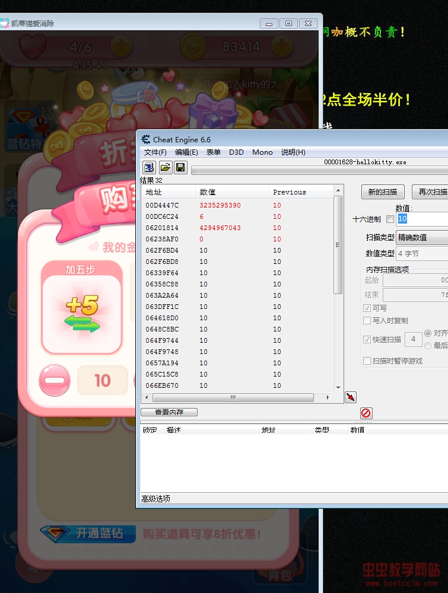This screenshot has height=593, width=448.
Task: Click the plus button next to lives counter
Action: (x=122, y=47)
